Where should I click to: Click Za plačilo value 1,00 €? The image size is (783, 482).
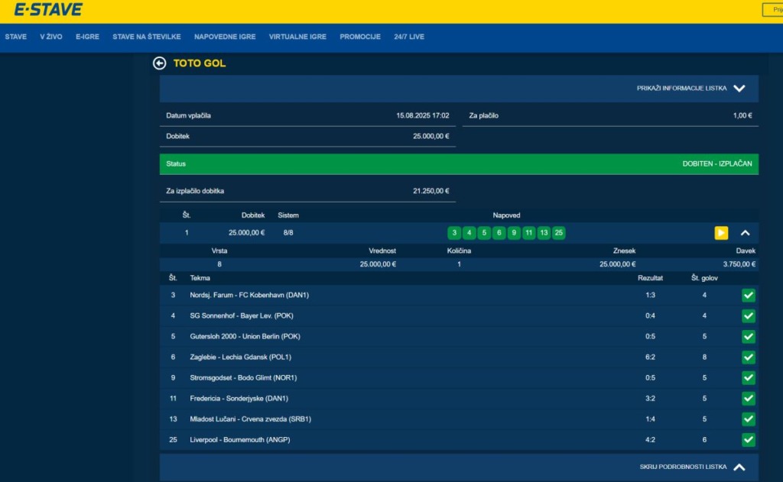(x=742, y=116)
